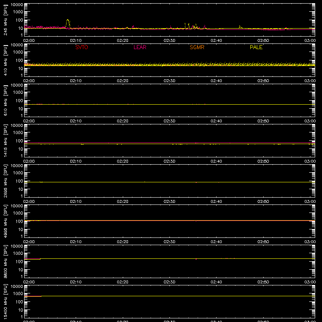Click the 100 y-axis value of the 410 MHz plot

(x=19, y=60)
